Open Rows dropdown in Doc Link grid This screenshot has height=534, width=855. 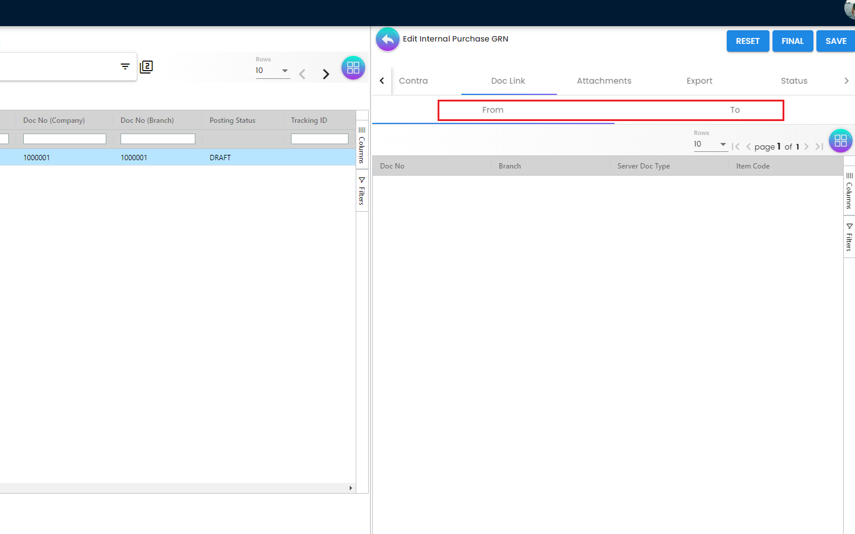click(711, 144)
